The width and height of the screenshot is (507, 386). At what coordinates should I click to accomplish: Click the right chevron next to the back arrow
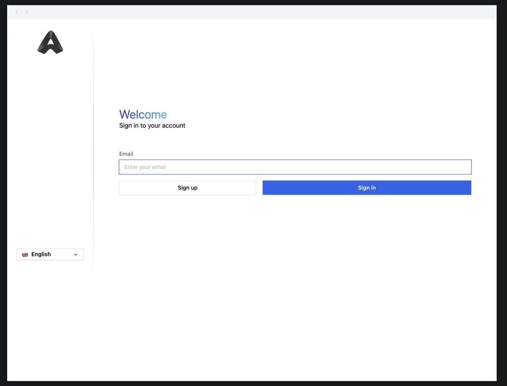click(x=27, y=12)
